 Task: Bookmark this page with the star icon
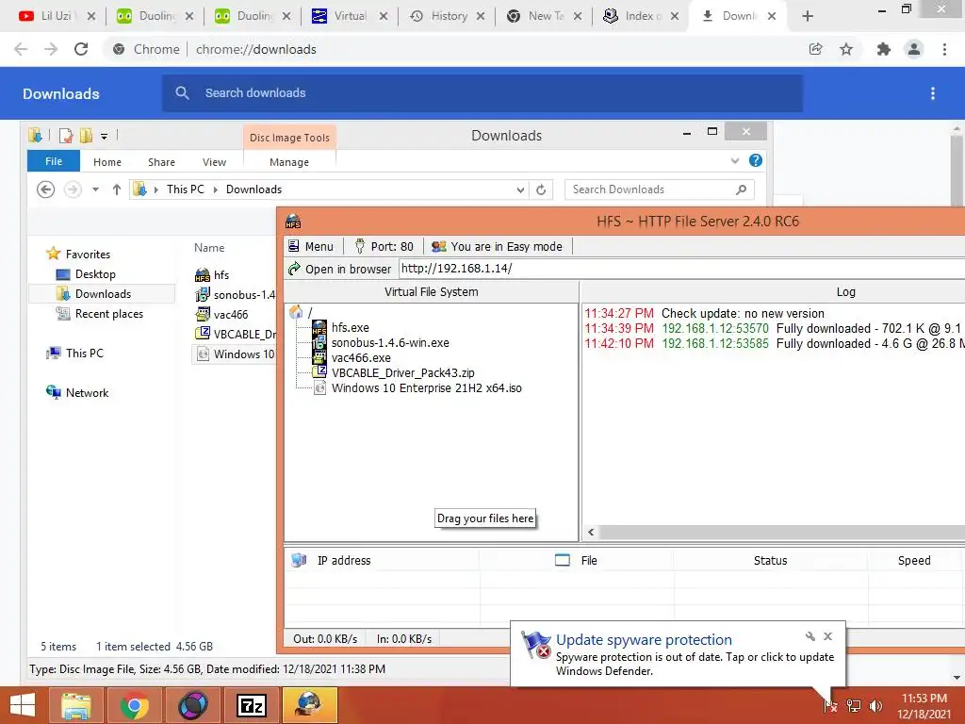(x=846, y=49)
